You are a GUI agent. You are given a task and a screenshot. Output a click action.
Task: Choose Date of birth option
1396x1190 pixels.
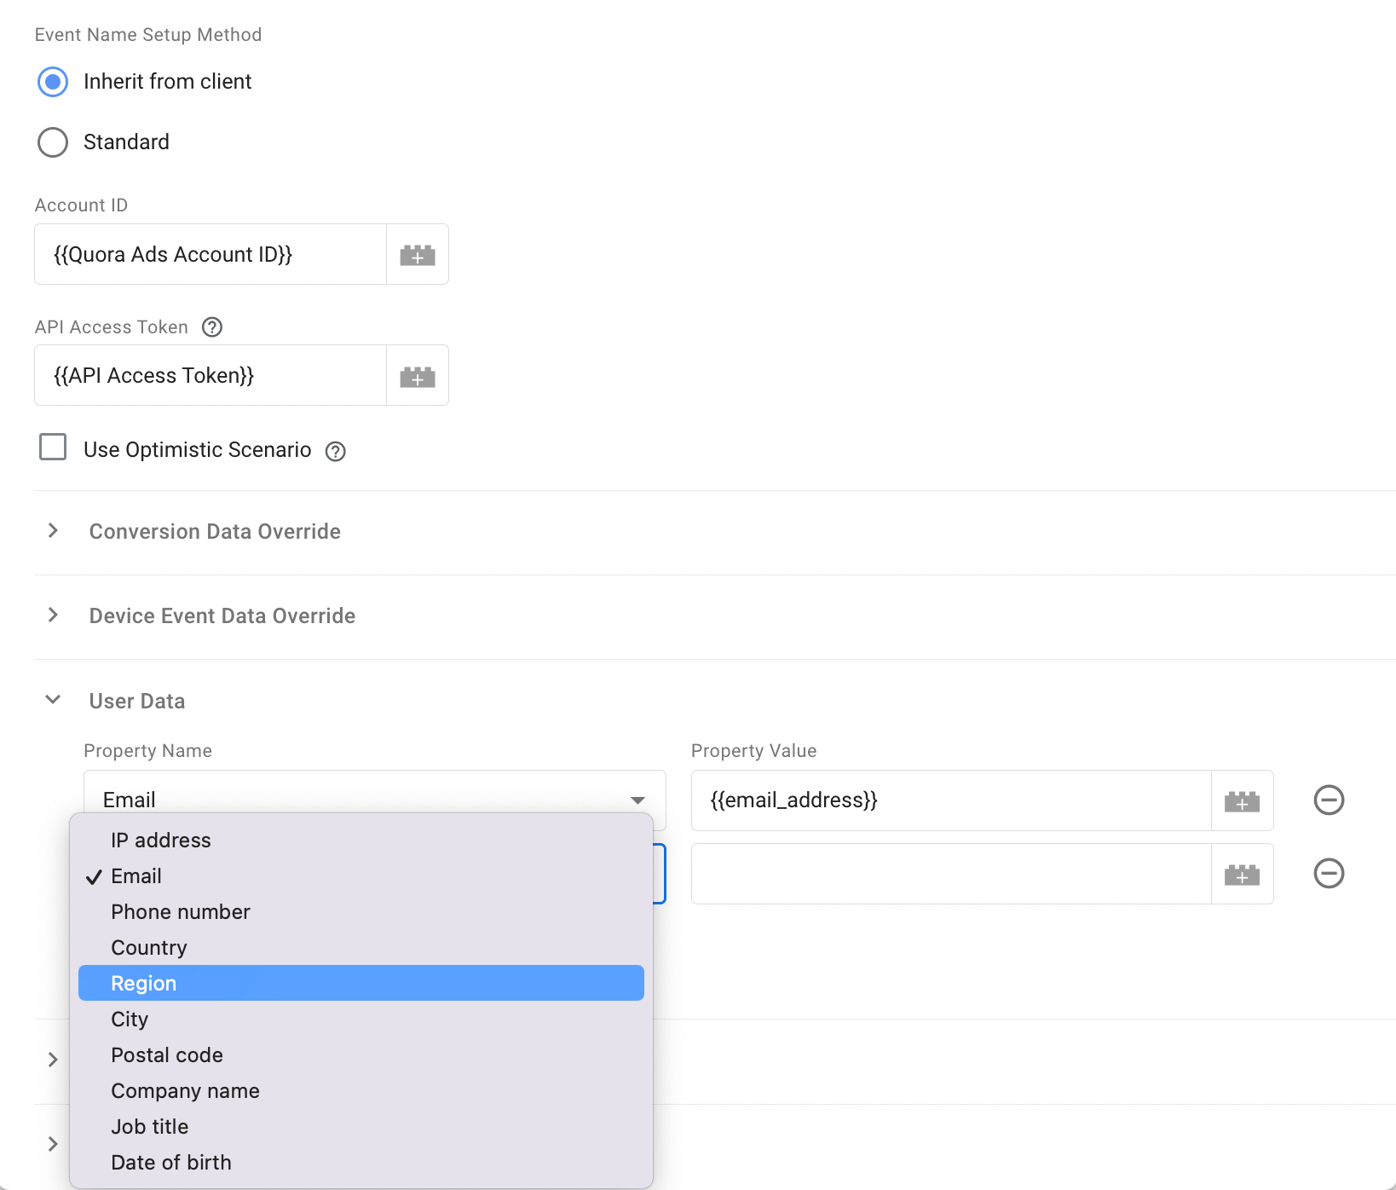(x=361, y=1163)
